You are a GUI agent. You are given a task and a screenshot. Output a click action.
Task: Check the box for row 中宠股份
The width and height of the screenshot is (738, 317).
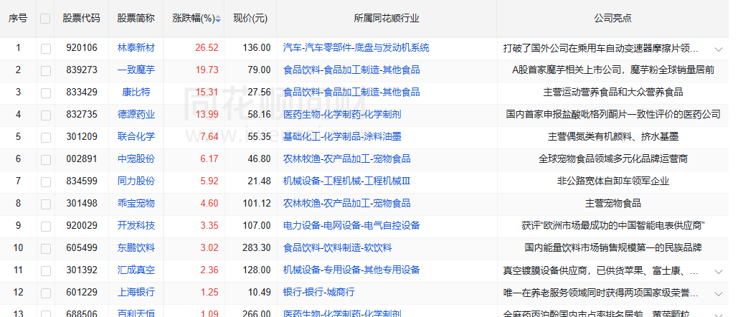46,159
